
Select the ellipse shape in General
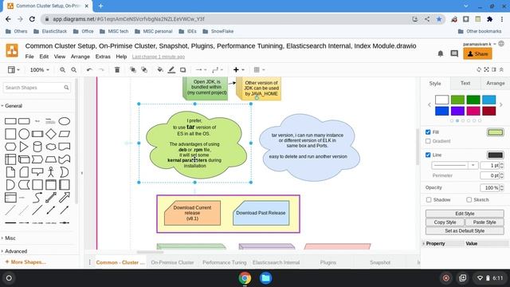(64, 121)
